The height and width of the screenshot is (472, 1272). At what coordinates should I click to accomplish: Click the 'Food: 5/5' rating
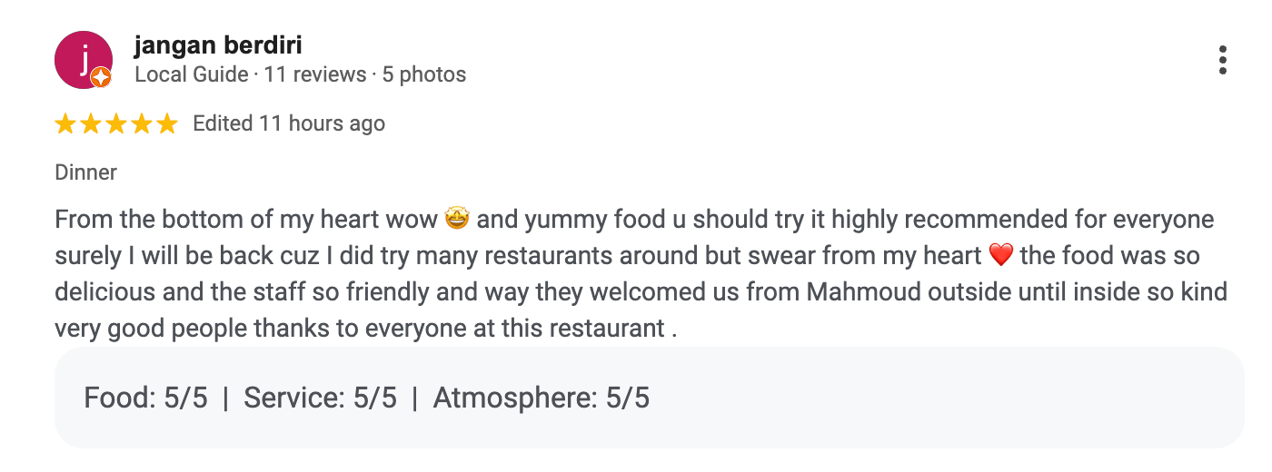pos(145,398)
